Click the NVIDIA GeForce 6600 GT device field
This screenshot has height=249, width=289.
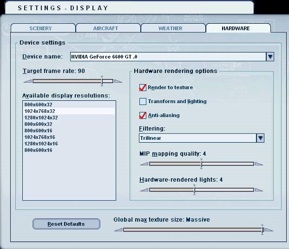point(168,57)
